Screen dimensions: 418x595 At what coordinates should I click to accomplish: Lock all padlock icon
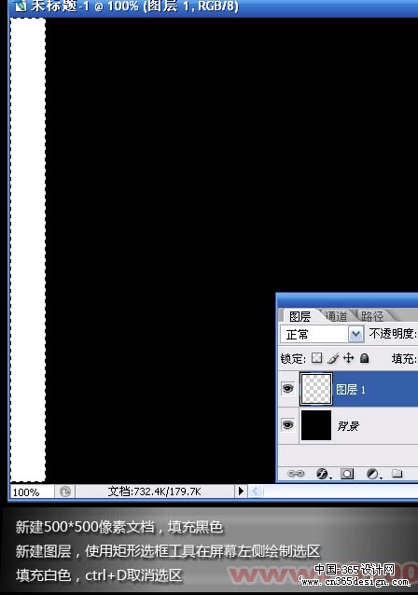pos(364,358)
